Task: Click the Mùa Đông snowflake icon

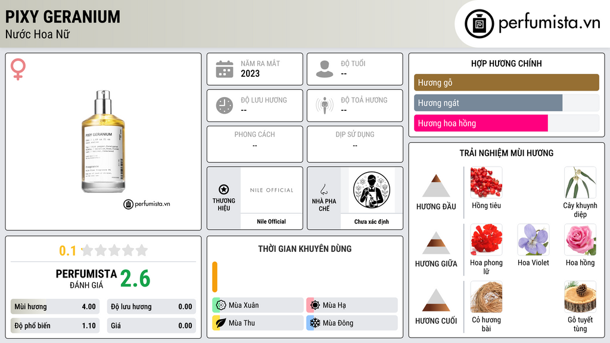Action: (x=315, y=323)
